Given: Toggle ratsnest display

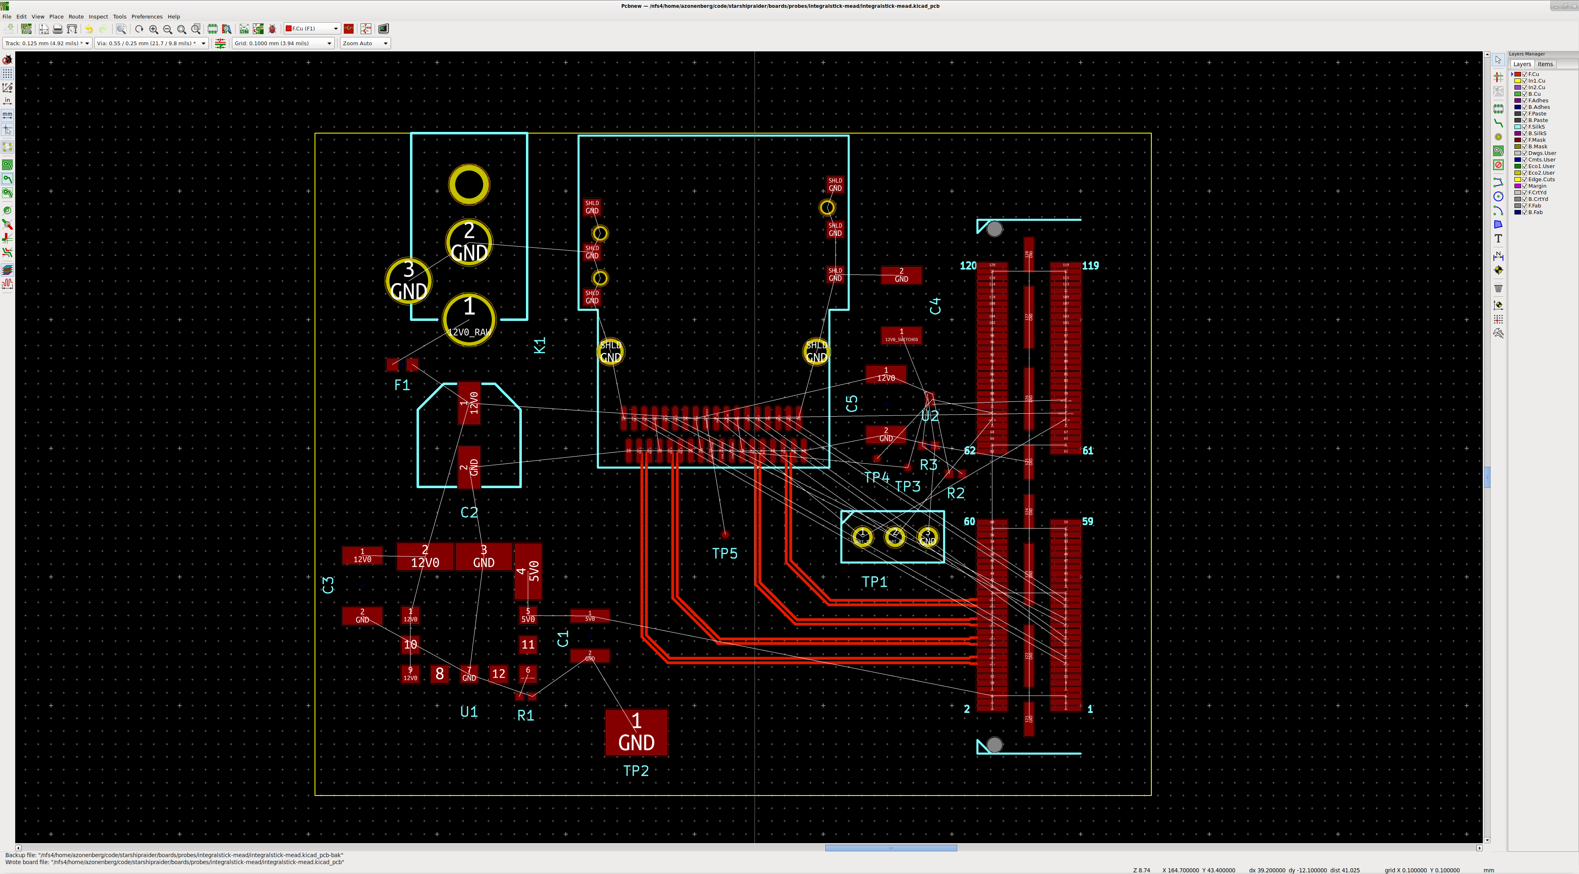Looking at the screenshot, I should point(7,147).
